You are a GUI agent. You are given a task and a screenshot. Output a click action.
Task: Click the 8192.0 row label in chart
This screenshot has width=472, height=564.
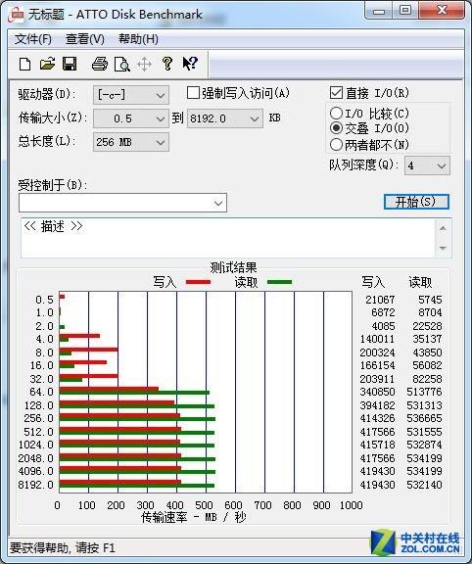(x=35, y=485)
